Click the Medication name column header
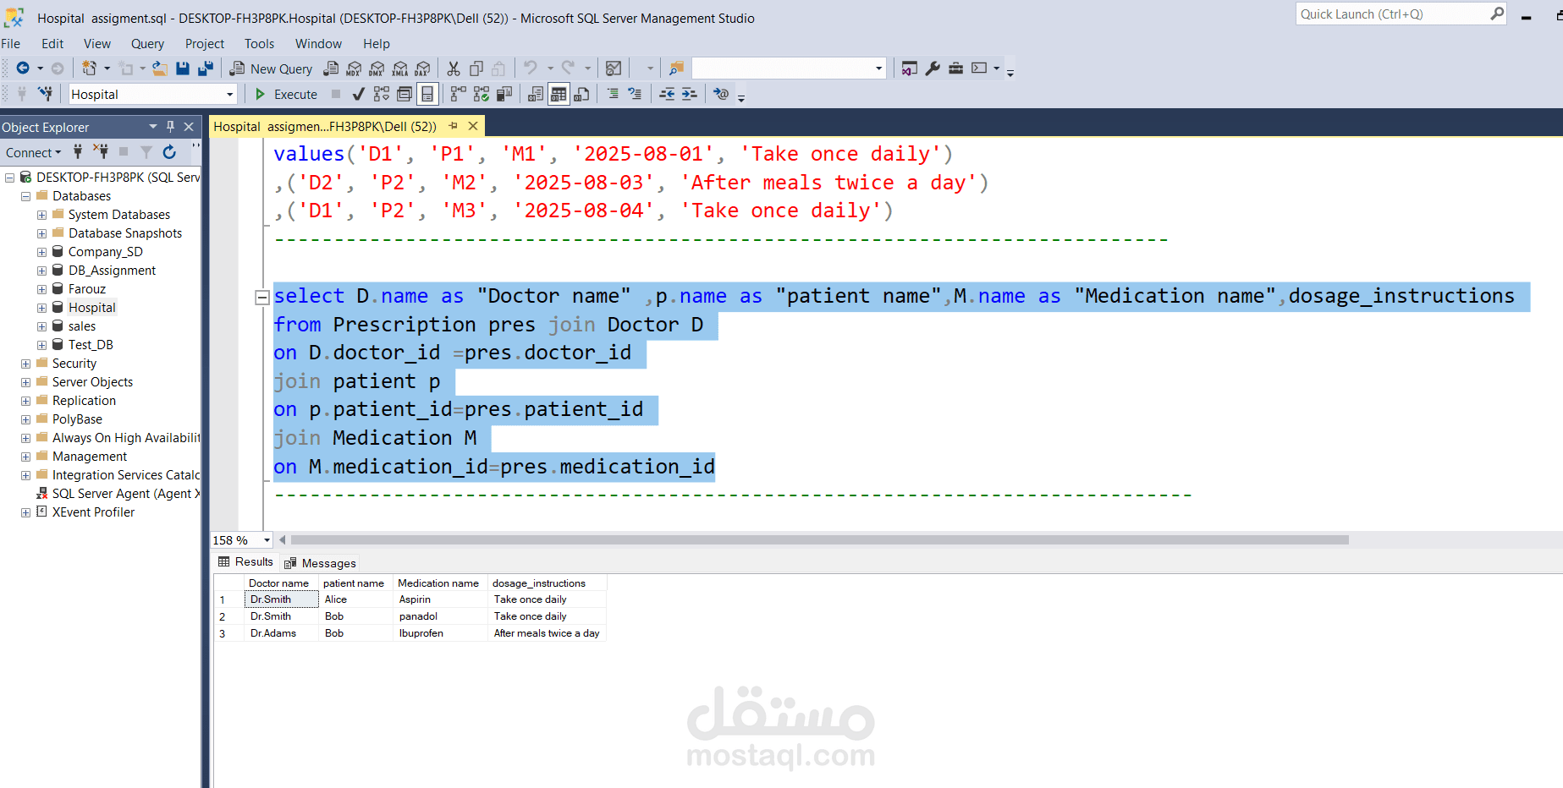1563x788 pixels. (x=438, y=583)
